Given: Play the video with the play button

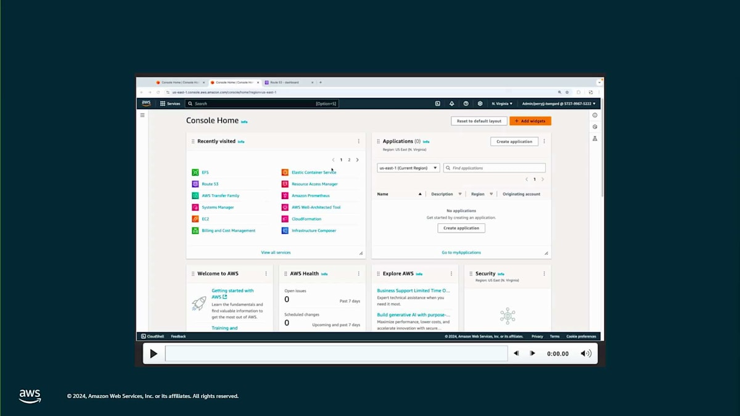Looking at the screenshot, I should (x=154, y=354).
